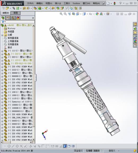Click tree scrollbar down arrow
This screenshot has height=153, width=138.
(34, 140)
